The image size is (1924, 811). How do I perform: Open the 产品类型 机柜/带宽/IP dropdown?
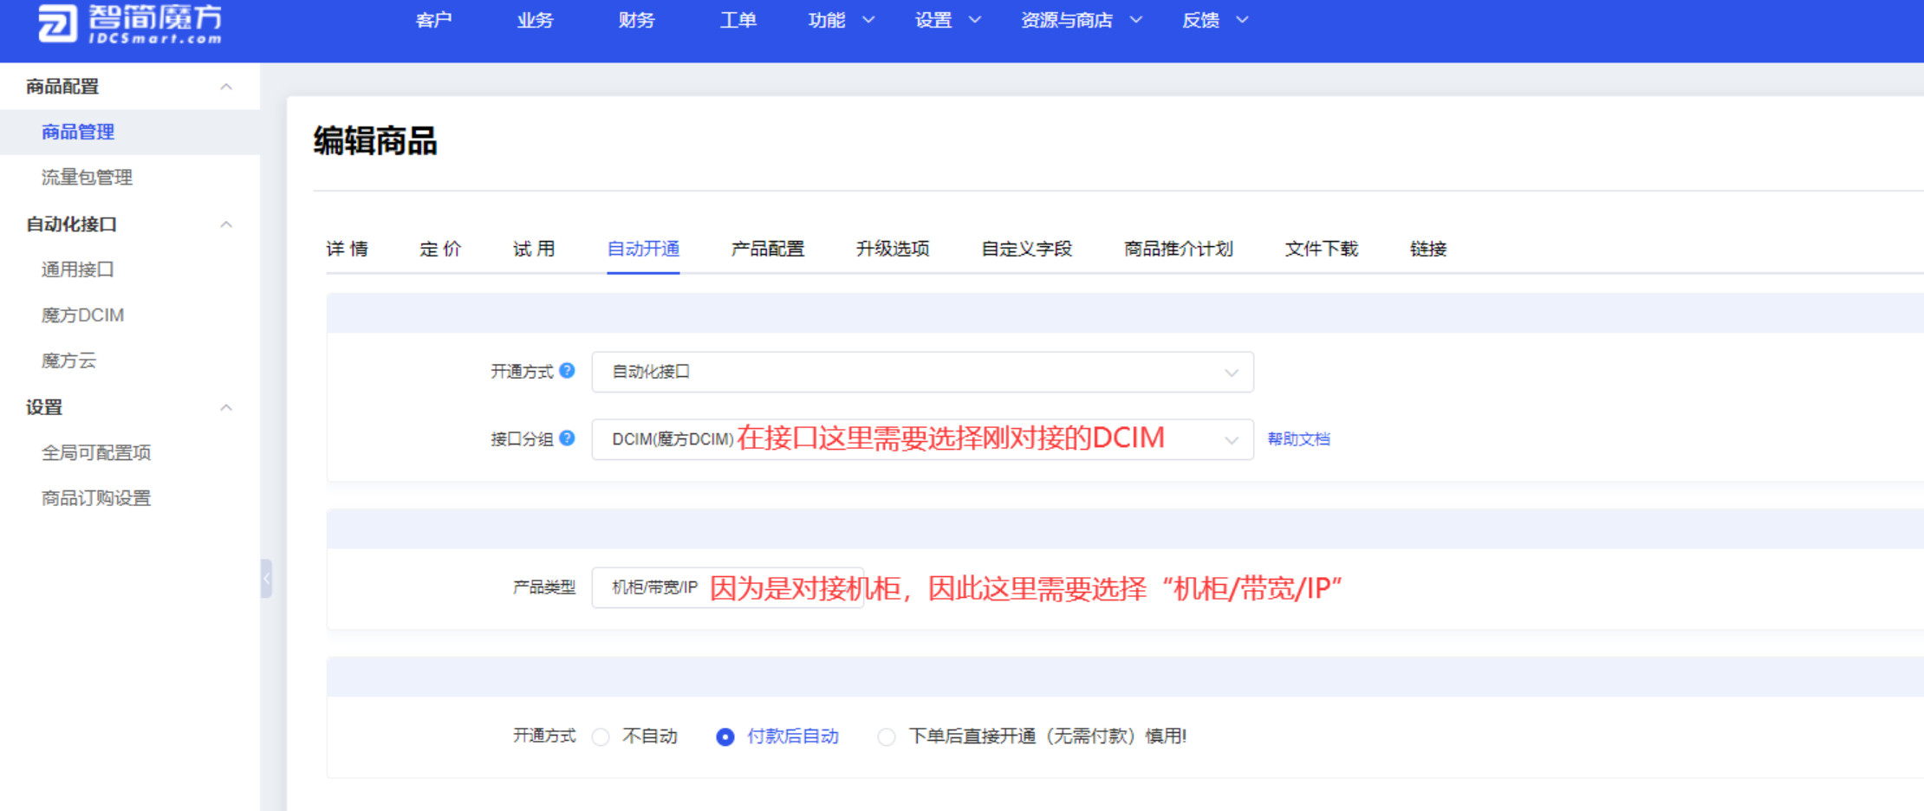(x=727, y=587)
